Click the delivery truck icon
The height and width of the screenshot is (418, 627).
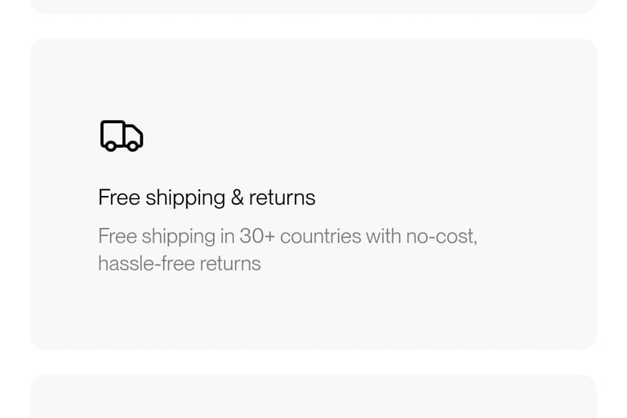122,136
